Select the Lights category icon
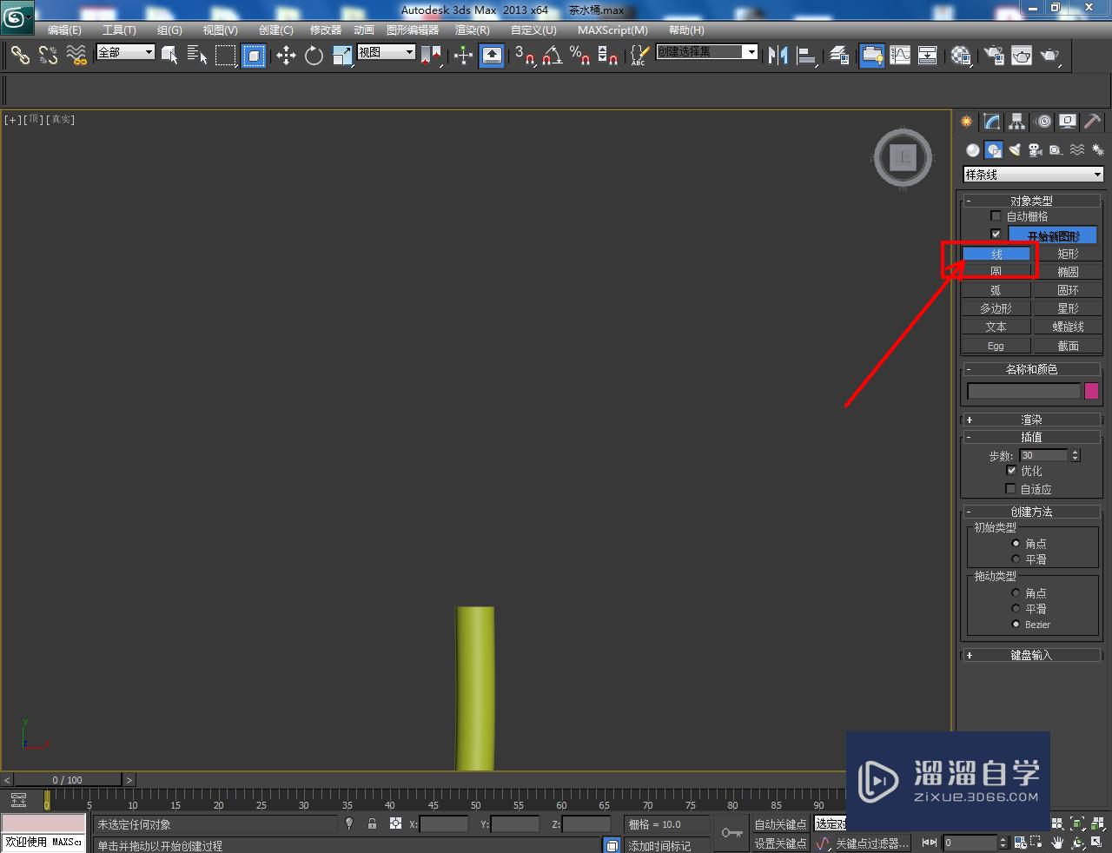The width and height of the screenshot is (1112, 853). (x=1015, y=150)
